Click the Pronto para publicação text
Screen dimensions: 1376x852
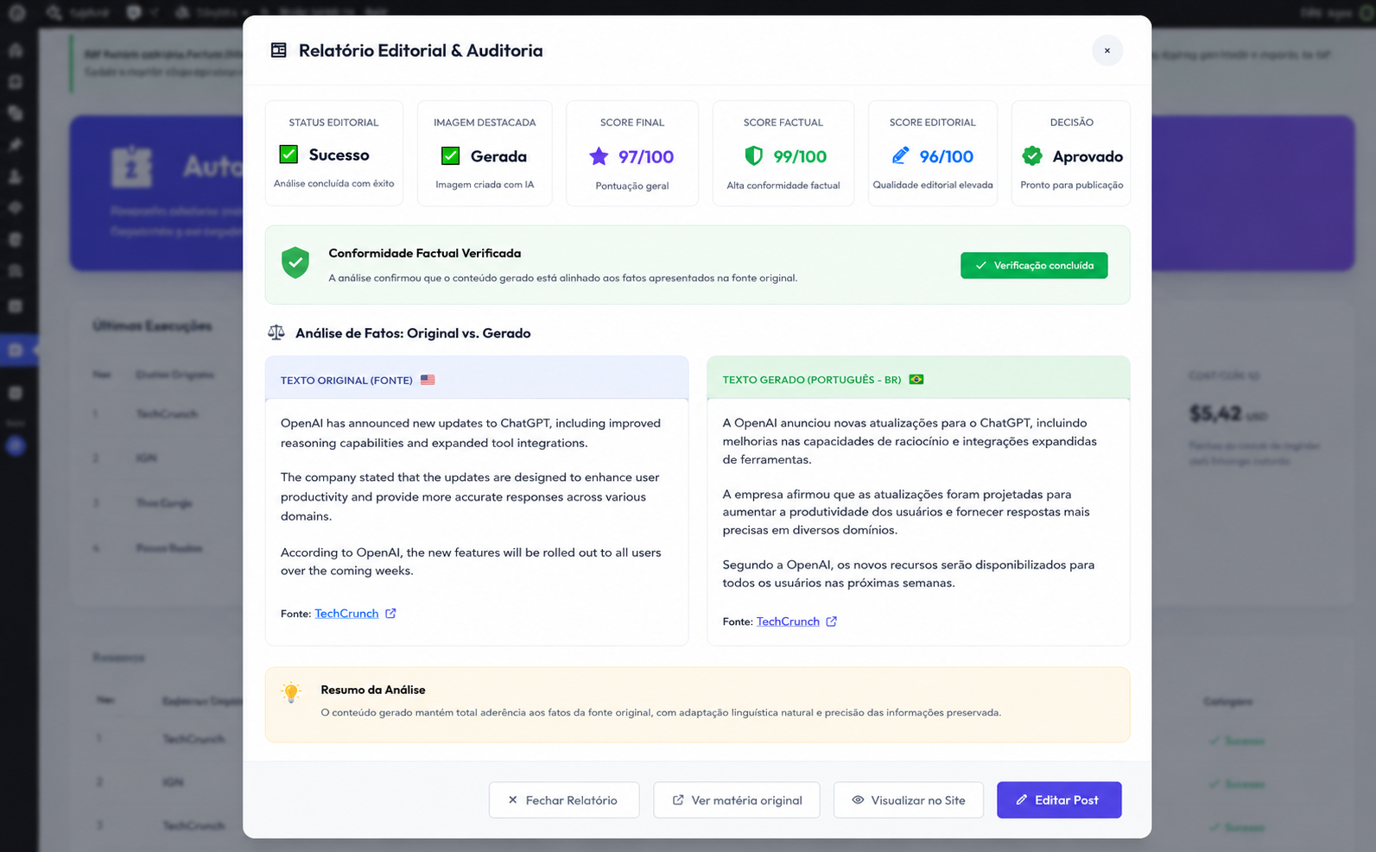coord(1072,185)
